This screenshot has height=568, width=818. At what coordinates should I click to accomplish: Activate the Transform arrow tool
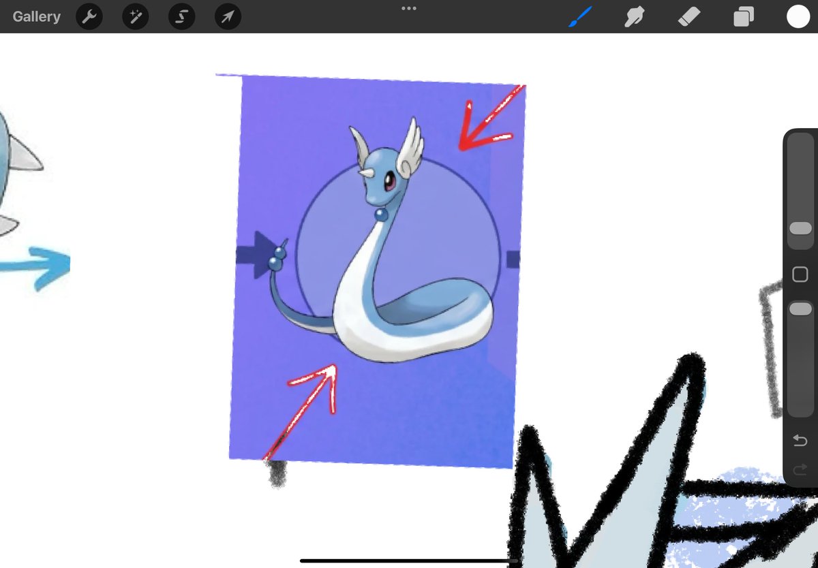(x=228, y=17)
